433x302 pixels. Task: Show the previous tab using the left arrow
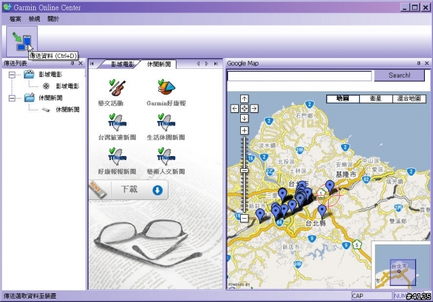pos(198,64)
